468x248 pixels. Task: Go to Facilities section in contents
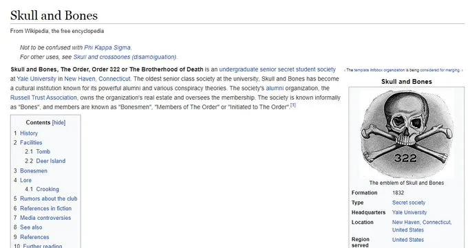[x=31, y=143]
